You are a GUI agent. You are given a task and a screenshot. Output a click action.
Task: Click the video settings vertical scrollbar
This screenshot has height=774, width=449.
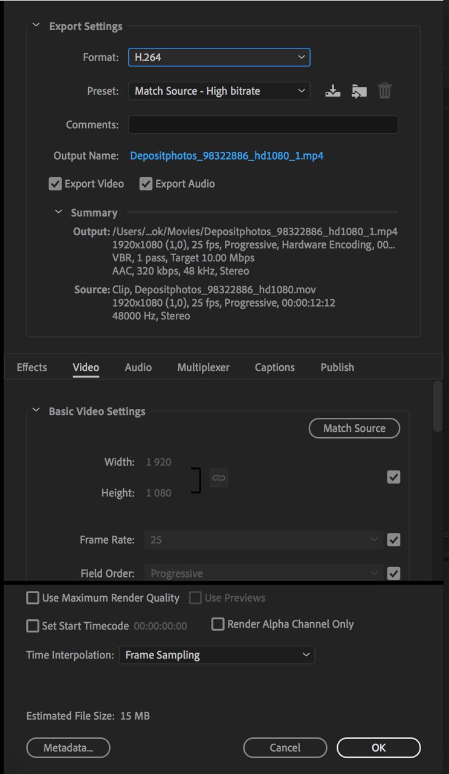pyautogui.click(x=438, y=406)
